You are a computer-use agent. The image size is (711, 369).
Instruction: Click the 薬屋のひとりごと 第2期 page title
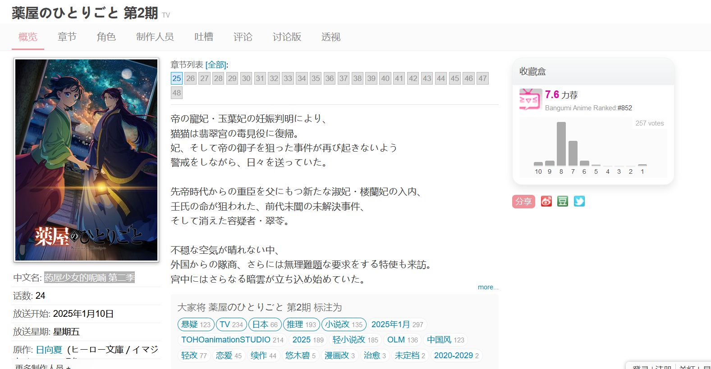[x=85, y=13]
